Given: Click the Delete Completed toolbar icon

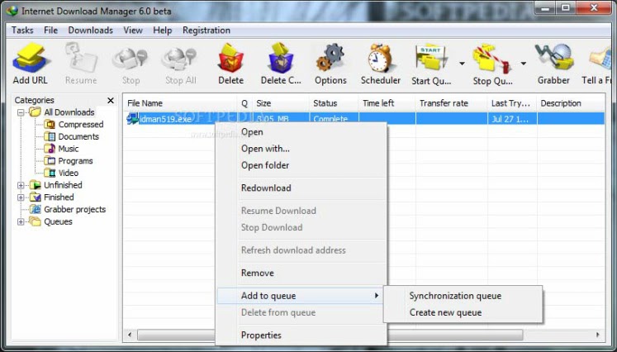Looking at the screenshot, I should pos(281,58).
